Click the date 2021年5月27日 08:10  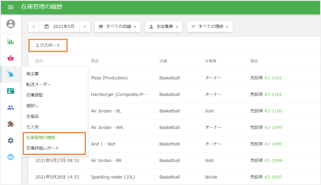point(57,161)
